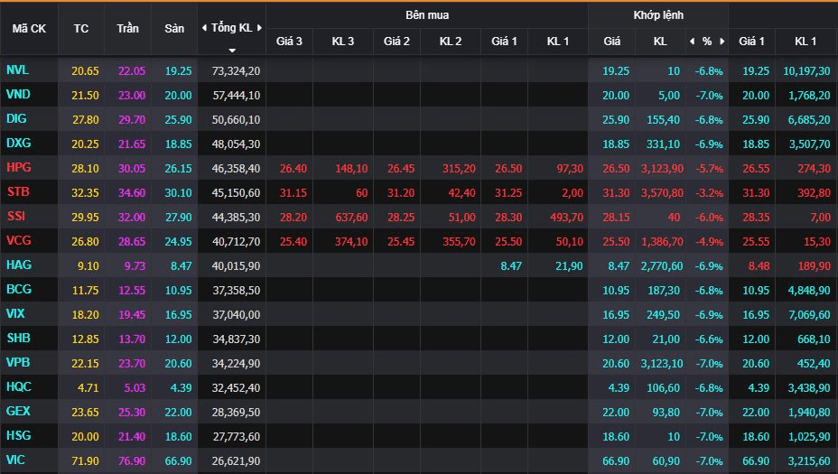
Task: Click the HAG stock ticker
Action: [18, 265]
